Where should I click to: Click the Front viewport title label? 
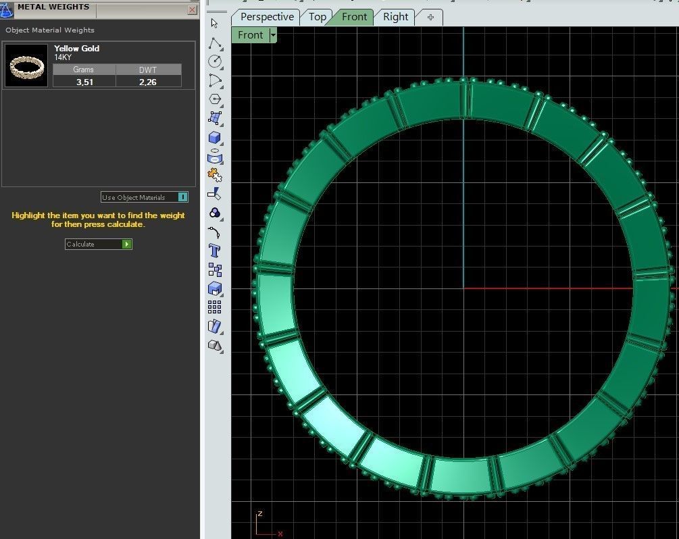point(250,35)
